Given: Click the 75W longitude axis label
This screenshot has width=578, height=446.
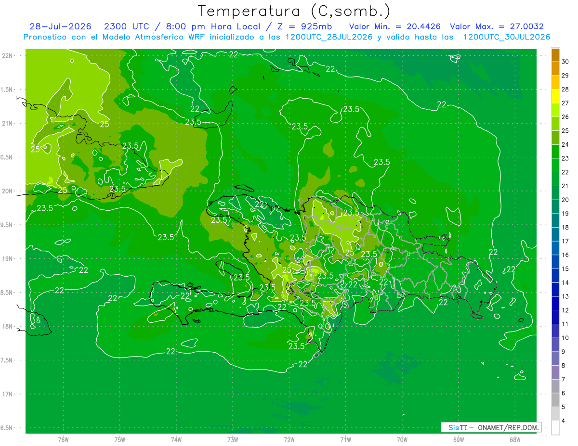Looking at the screenshot, I should click(x=119, y=439).
